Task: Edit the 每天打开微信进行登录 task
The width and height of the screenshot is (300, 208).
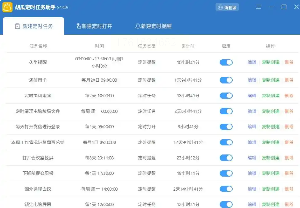Action: [x=252, y=127]
